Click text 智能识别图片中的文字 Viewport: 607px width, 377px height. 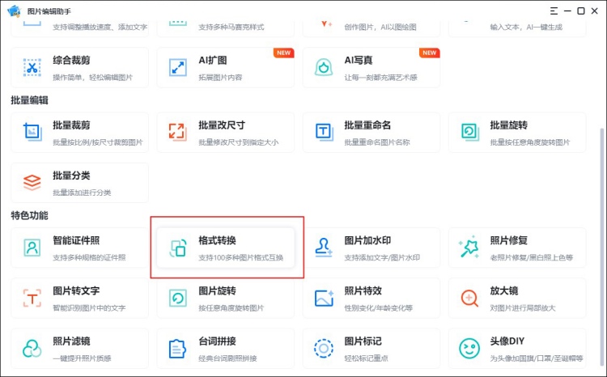coord(89,308)
